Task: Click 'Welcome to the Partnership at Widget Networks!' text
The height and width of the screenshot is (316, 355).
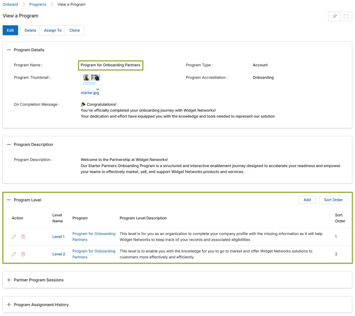Action: [124, 160]
